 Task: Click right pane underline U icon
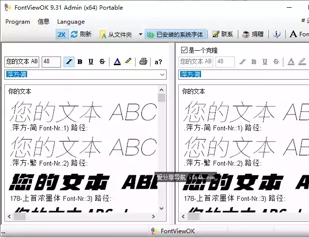265,62
